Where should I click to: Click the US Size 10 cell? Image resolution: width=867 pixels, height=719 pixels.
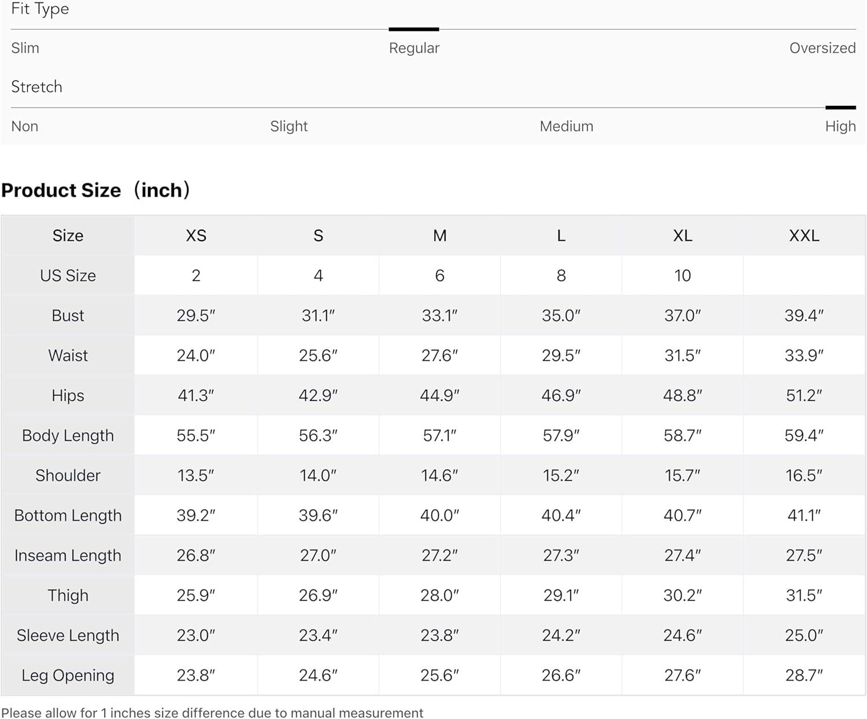pos(683,275)
